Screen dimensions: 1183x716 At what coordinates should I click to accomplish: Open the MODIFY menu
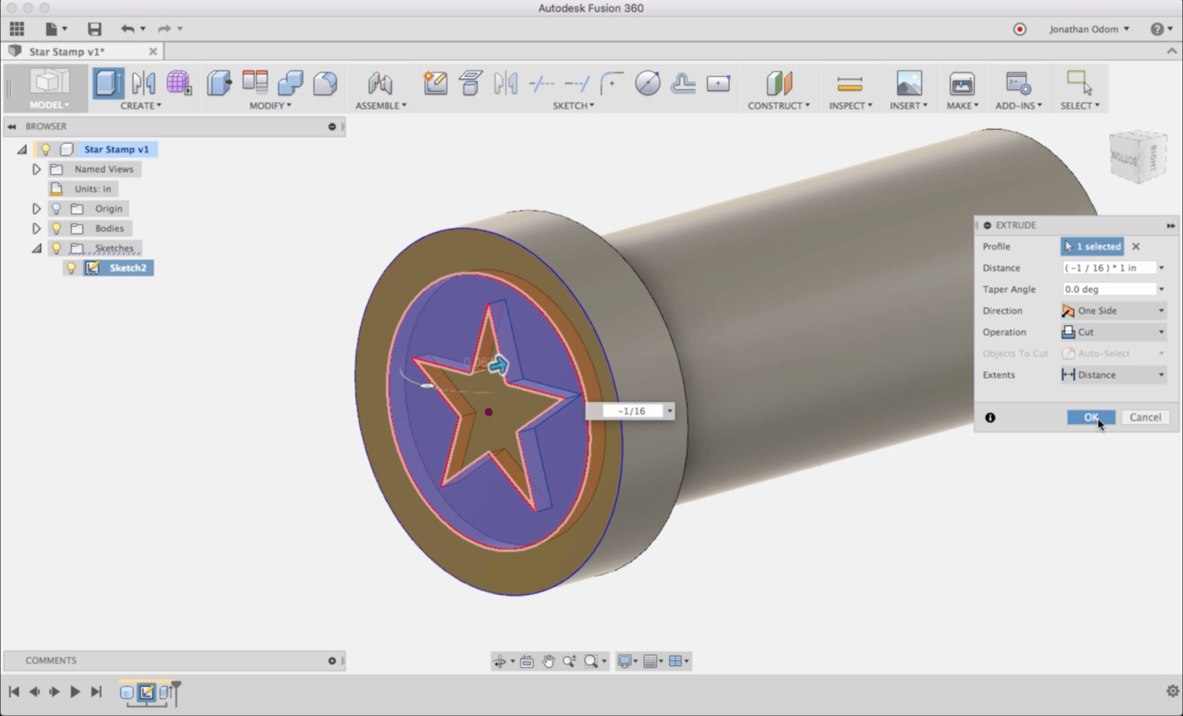pyautogui.click(x=270, y=105)
